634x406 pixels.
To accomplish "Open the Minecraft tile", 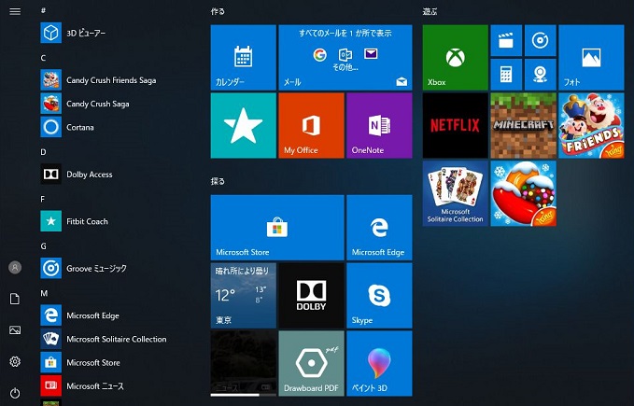I will point(523,125).
